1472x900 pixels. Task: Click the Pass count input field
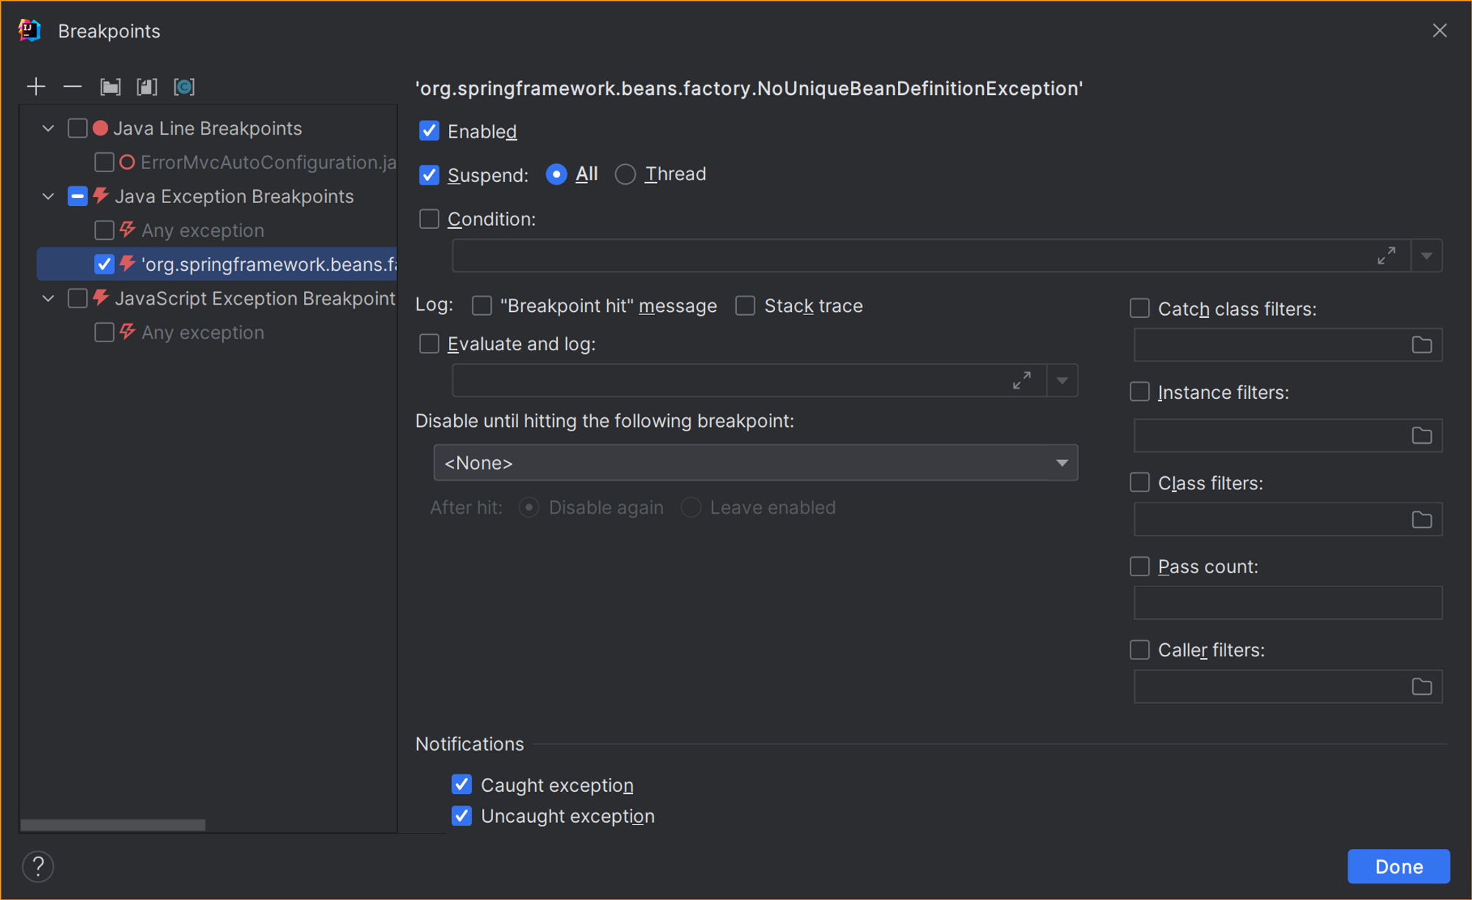[x=1287, y=603]
